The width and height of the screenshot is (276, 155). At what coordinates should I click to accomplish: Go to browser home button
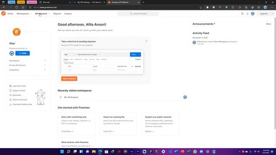click(23, 7)
